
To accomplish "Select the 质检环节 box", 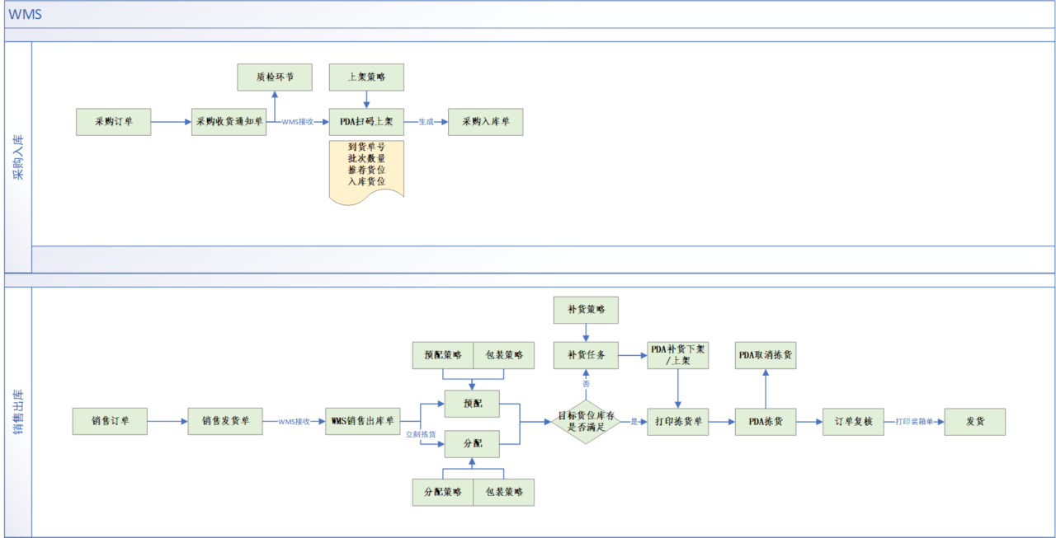I will tap(275, 77).
